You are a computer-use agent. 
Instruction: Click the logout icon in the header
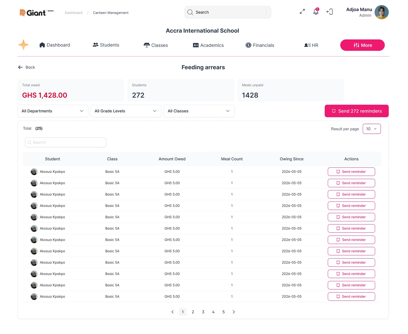point(330,12)
